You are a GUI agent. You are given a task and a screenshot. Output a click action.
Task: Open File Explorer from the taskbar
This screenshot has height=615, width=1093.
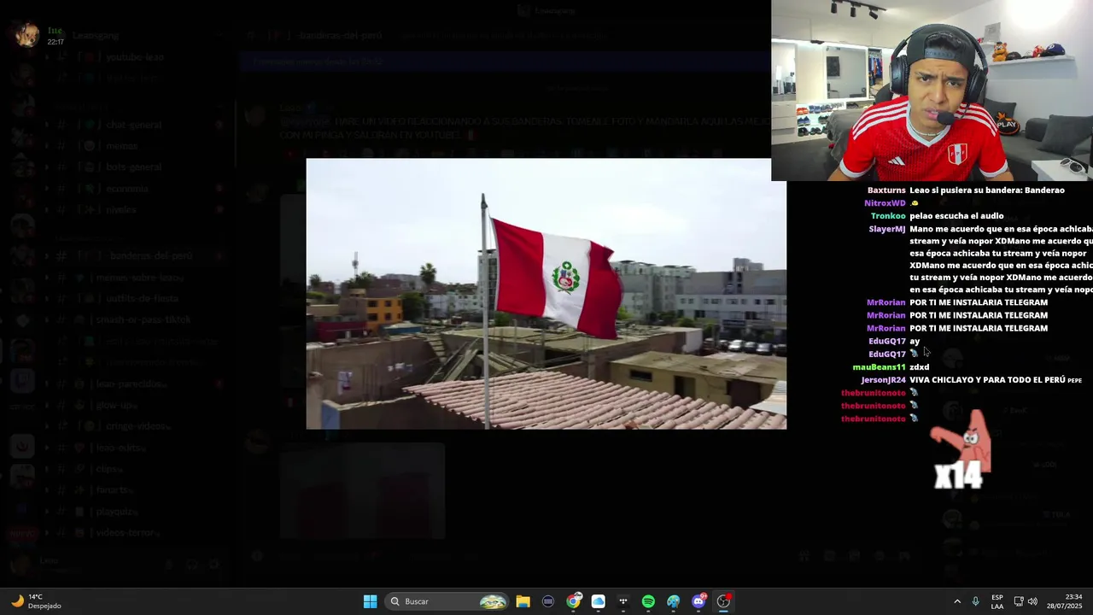click(523, 601)
